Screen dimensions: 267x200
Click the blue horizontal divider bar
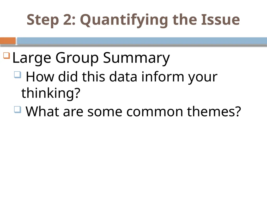pyautogui.click(x=142, y=41)
